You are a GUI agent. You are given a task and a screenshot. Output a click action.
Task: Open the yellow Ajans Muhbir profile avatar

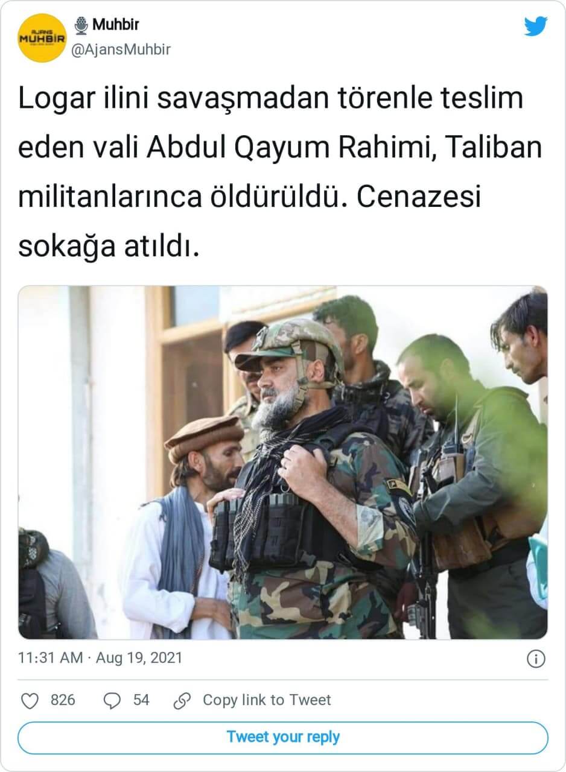click(x=42, y=37)
